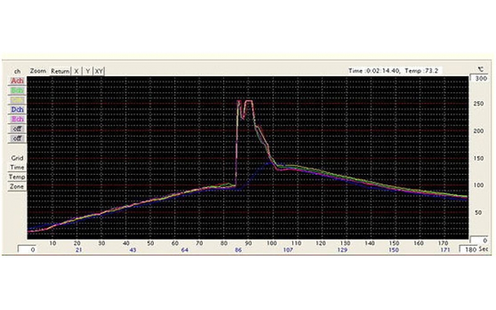The height and width of the screenshot is (310, 496).
Task: Click the 0 start time field
Action: pyautogui.click(x=32, y=249)
